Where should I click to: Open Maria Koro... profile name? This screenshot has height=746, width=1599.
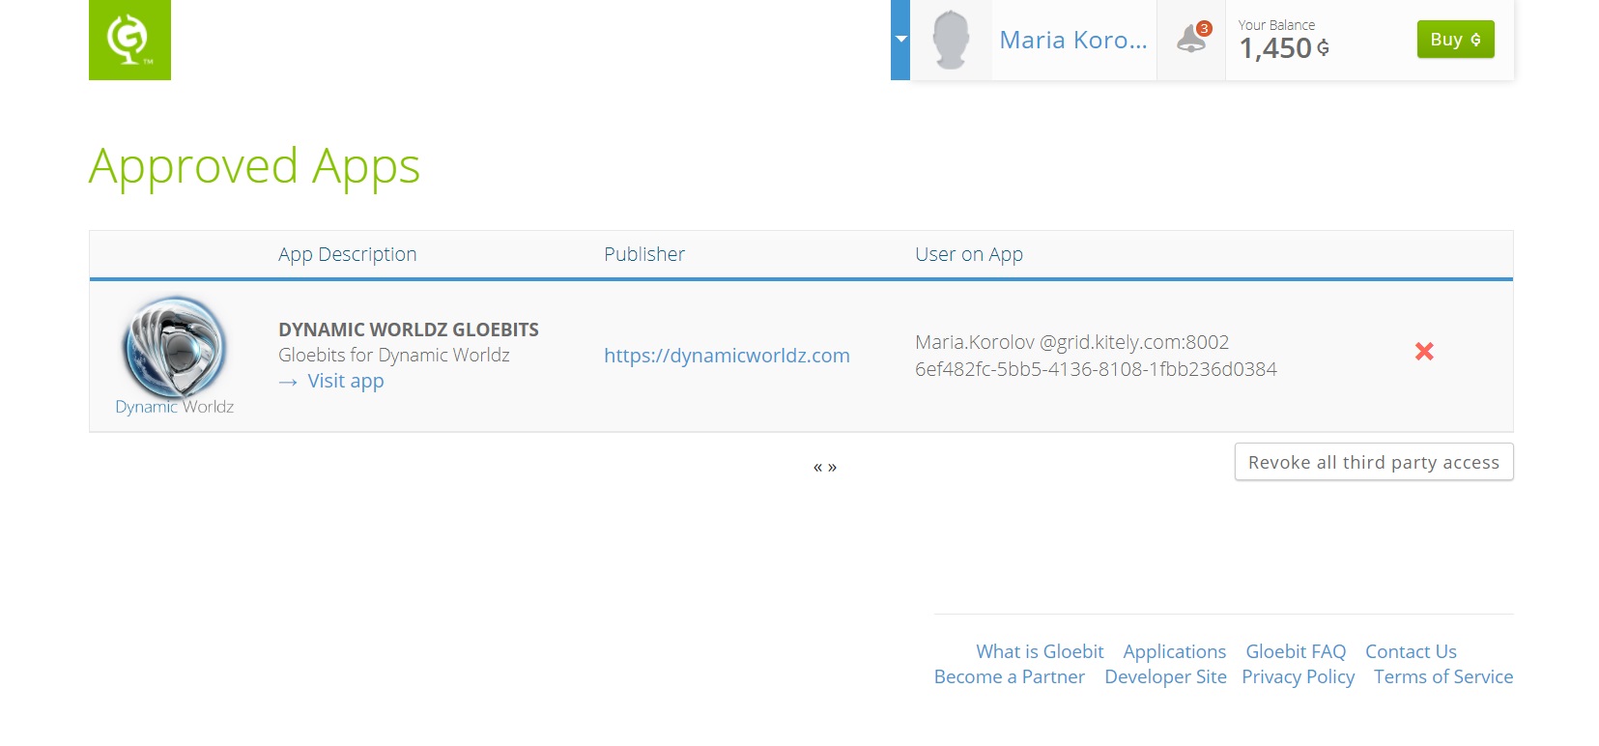coord(1073,40)
